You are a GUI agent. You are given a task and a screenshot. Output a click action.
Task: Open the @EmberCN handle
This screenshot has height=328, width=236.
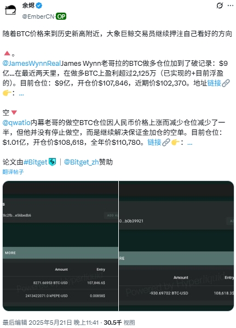[38, 16]
